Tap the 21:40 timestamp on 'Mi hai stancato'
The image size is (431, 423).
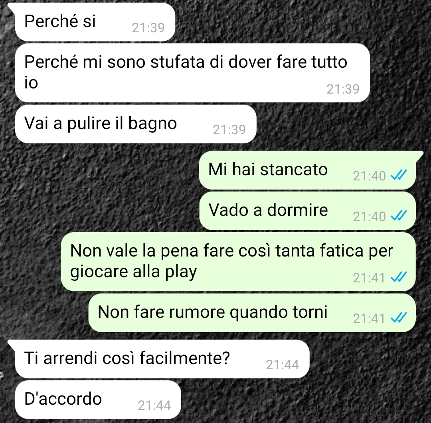click(369, 176)
